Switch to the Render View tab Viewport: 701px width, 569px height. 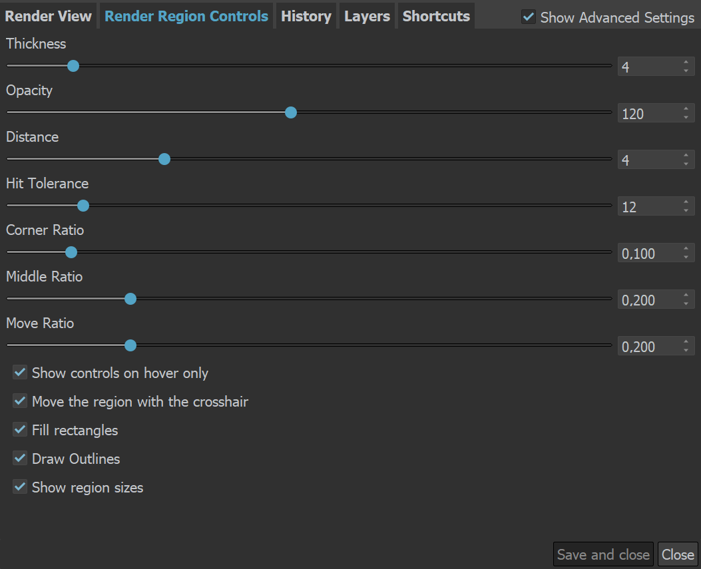tap(48, 16)
